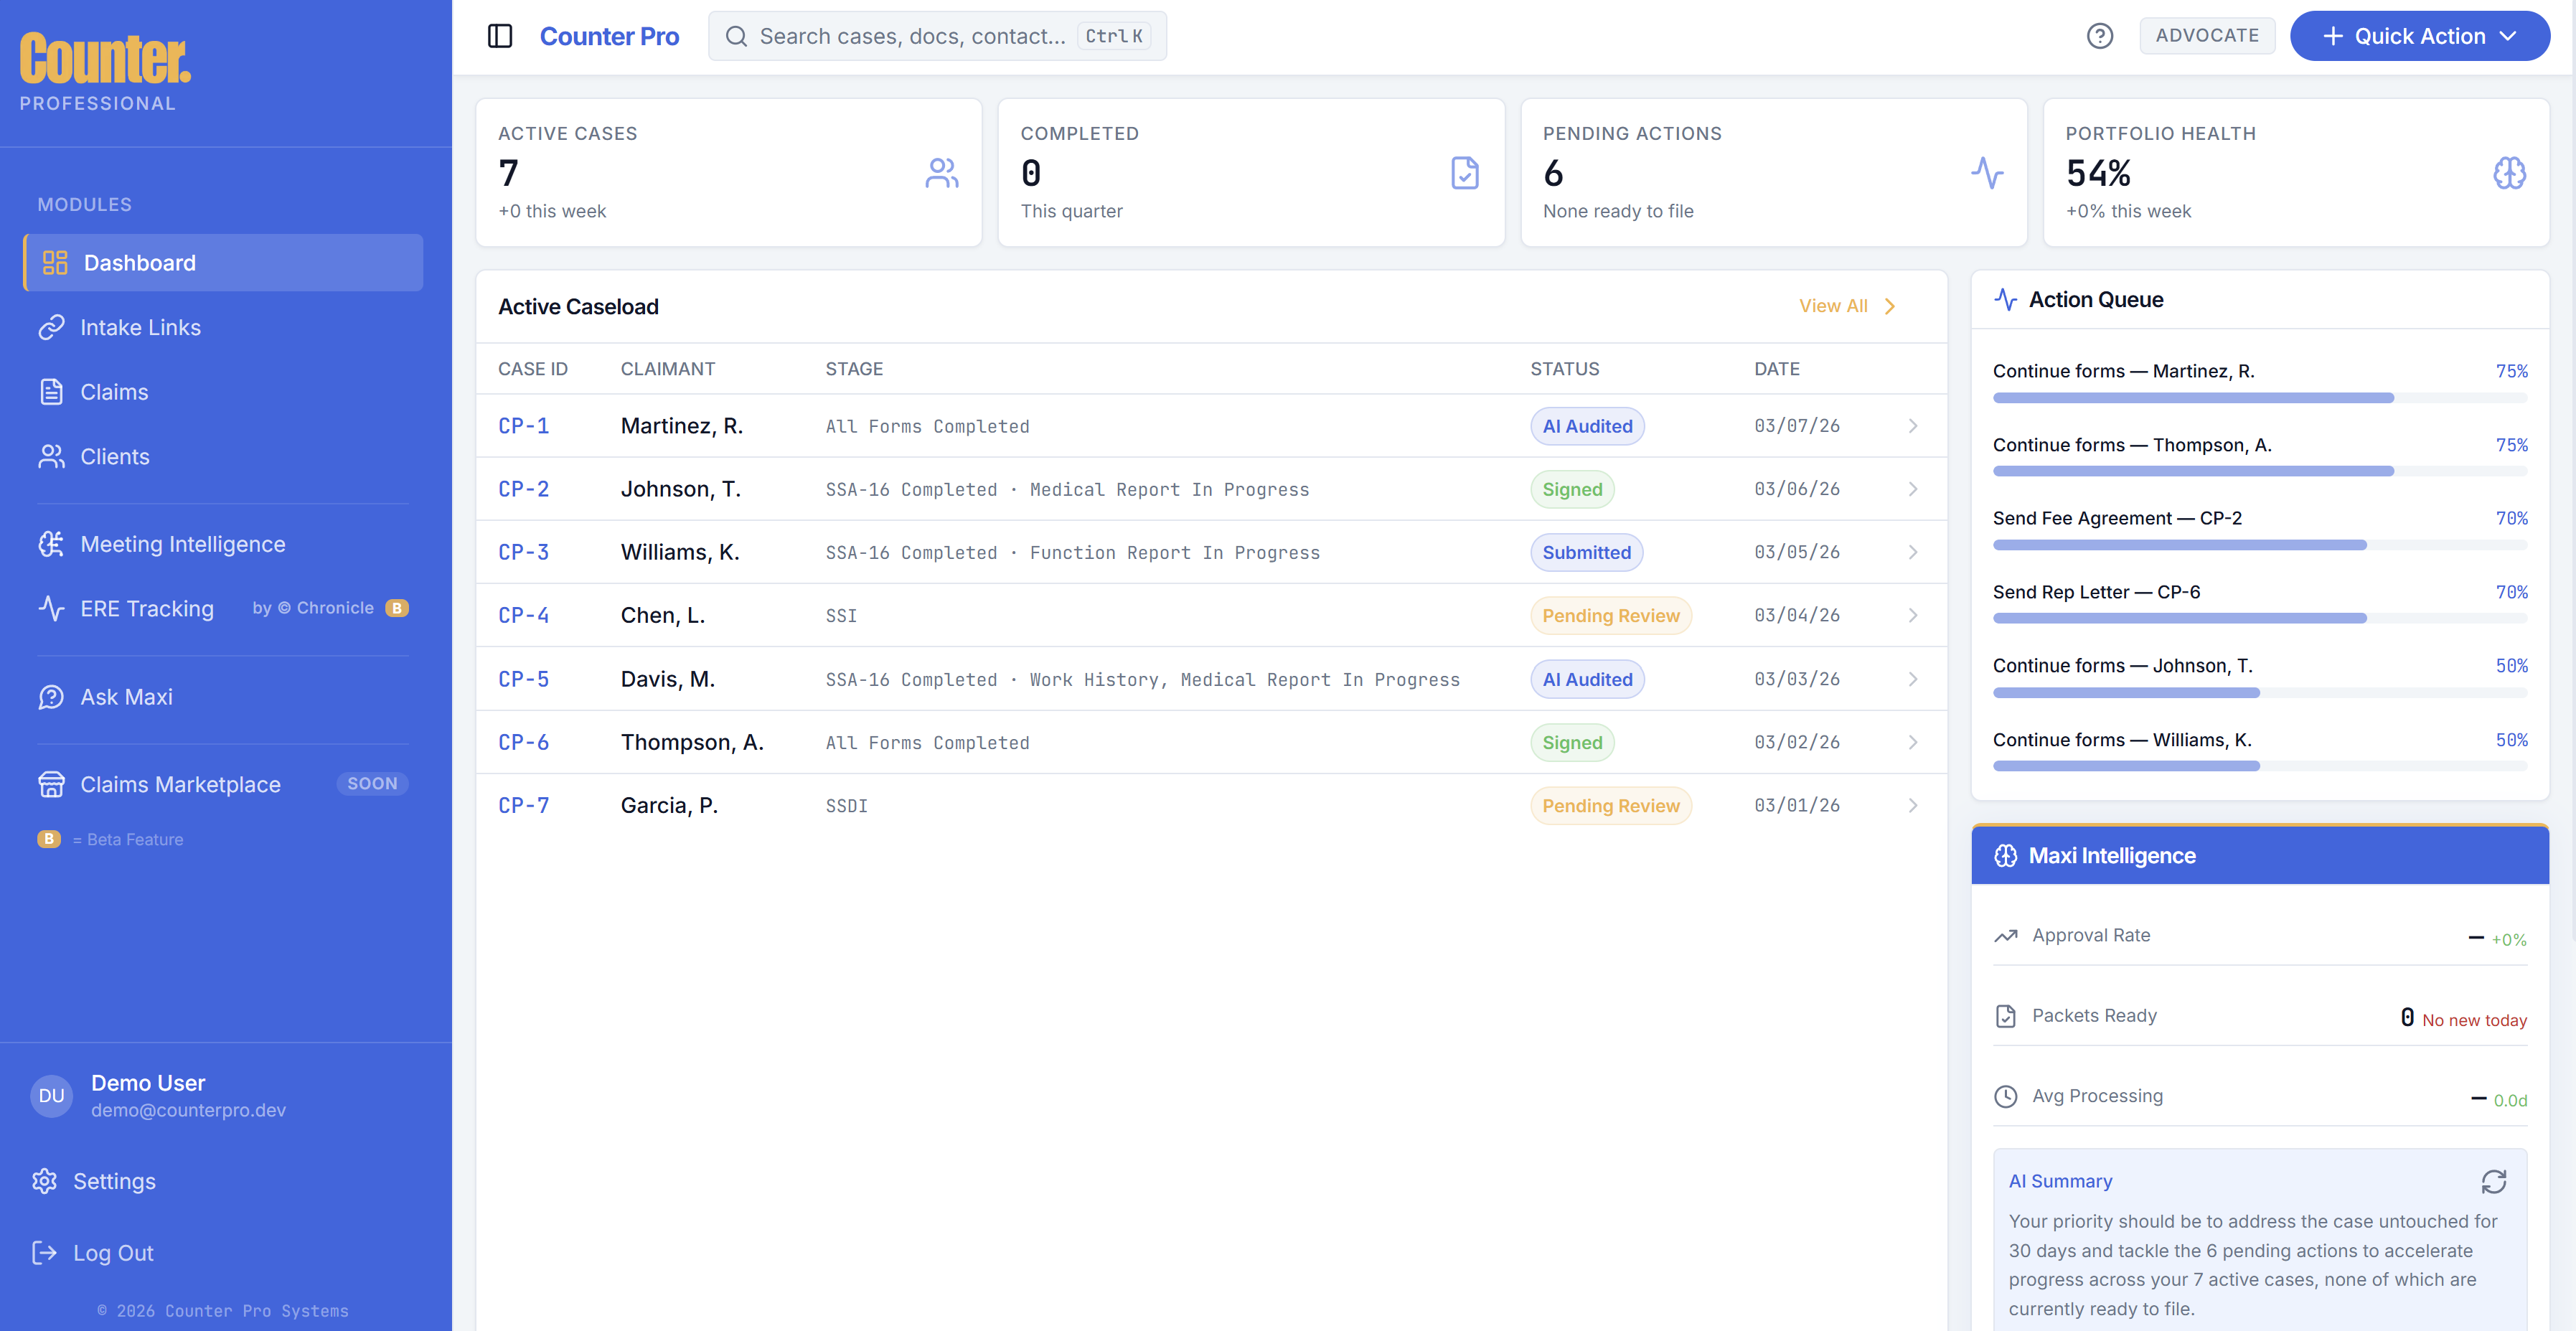Click the help question mark icon
2576x1331 pixels.
pyautogui.click(x=2100, y=35)
